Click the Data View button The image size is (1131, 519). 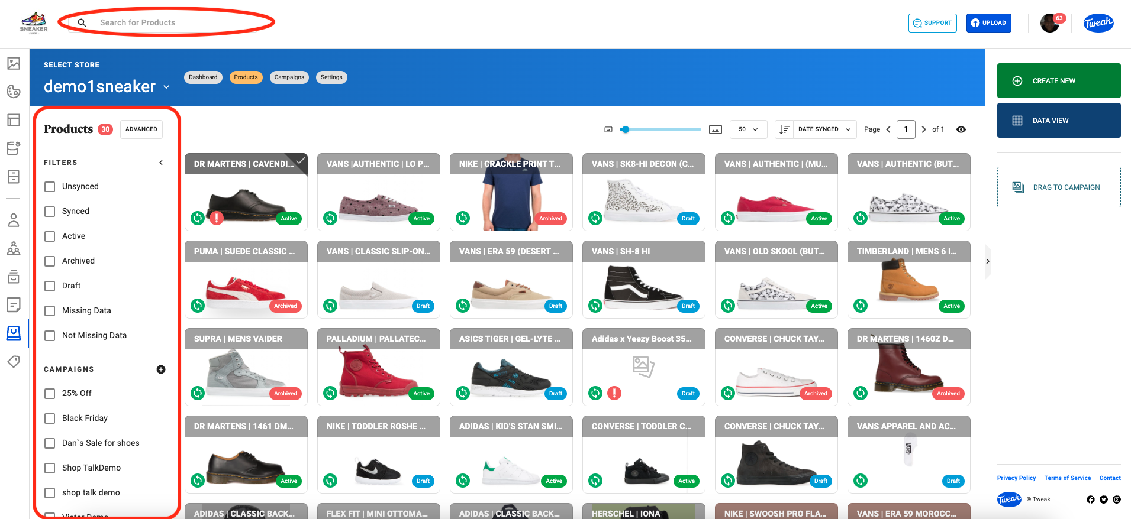click(x=1059, y=120)
